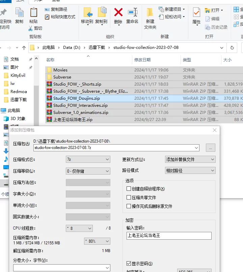The width and height of the screenshot is (243, 272).
Task: Enable 压缩共享文件 checkbox
Action: [x=129, y=198]
